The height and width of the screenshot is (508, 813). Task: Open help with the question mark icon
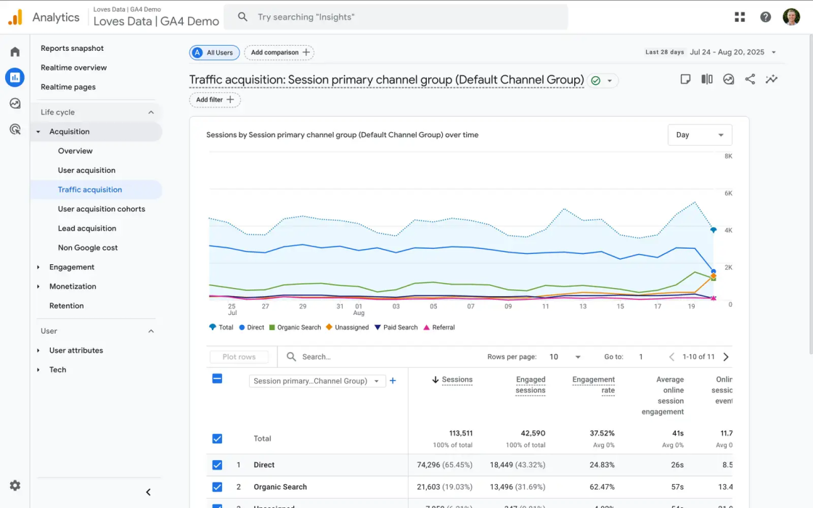click(x=765, y=16)
